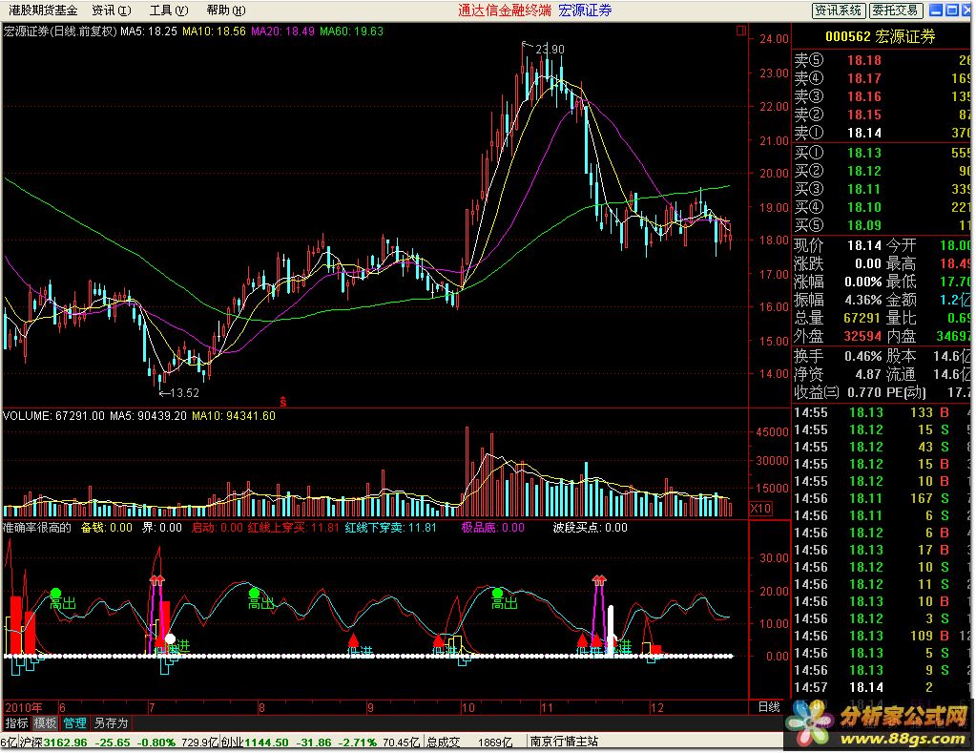
Task: Click the MA5: 18.25 indicator label
Action: tap(149, 31)
